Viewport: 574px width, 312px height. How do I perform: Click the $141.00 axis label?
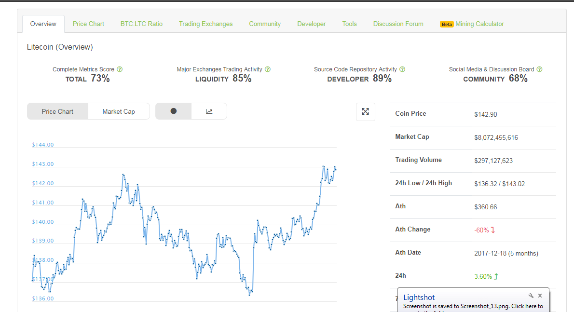click(43, 203)
